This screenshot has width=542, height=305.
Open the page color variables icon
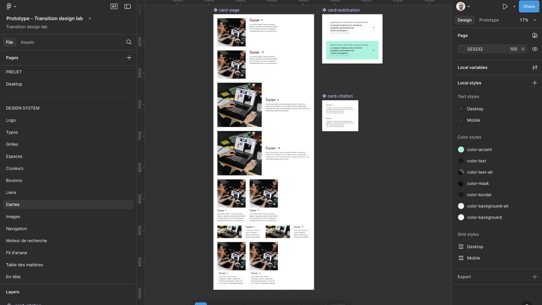coord(535,36)
